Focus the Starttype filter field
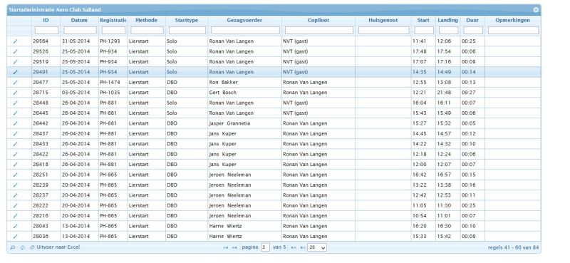The width and height of the screenshot is (570, 263). [x=187, y=30]
